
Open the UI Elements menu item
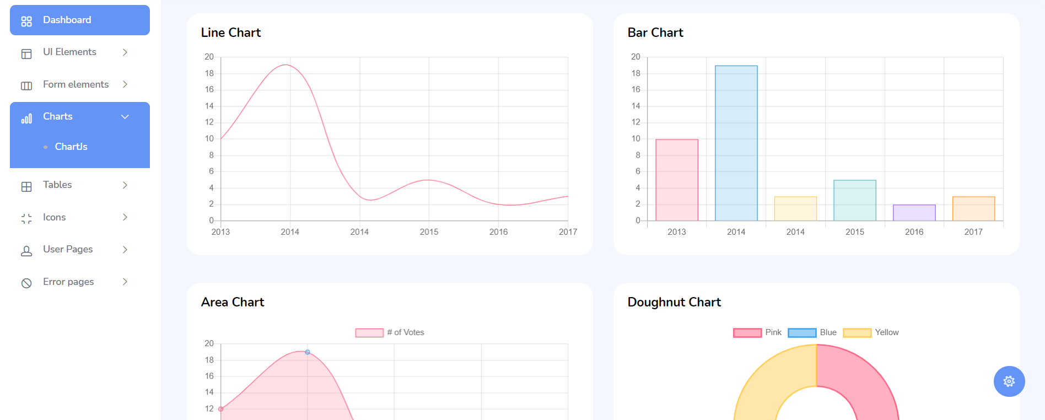click(80, 52)
